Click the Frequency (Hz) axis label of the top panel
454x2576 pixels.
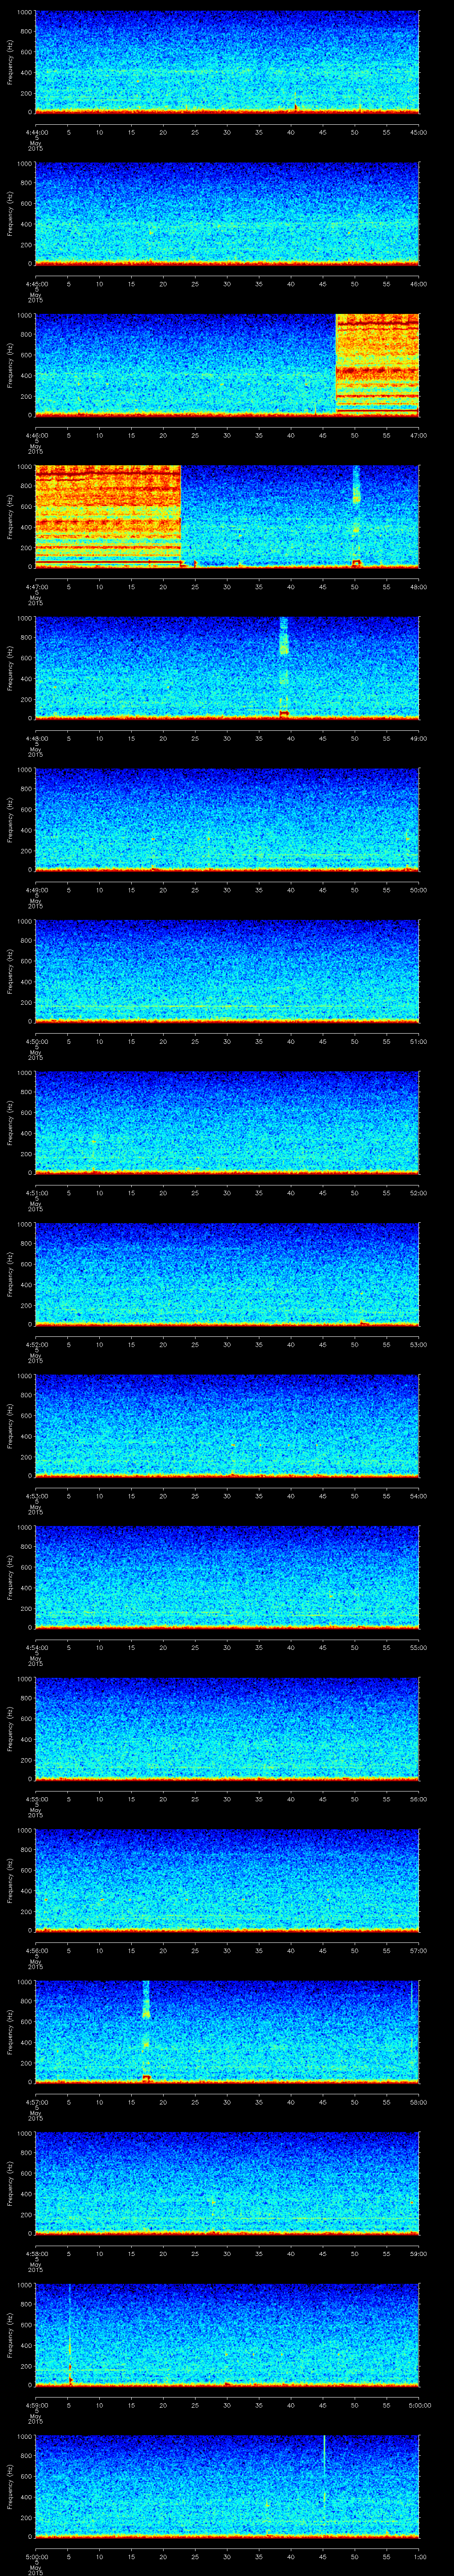point(10,62)
